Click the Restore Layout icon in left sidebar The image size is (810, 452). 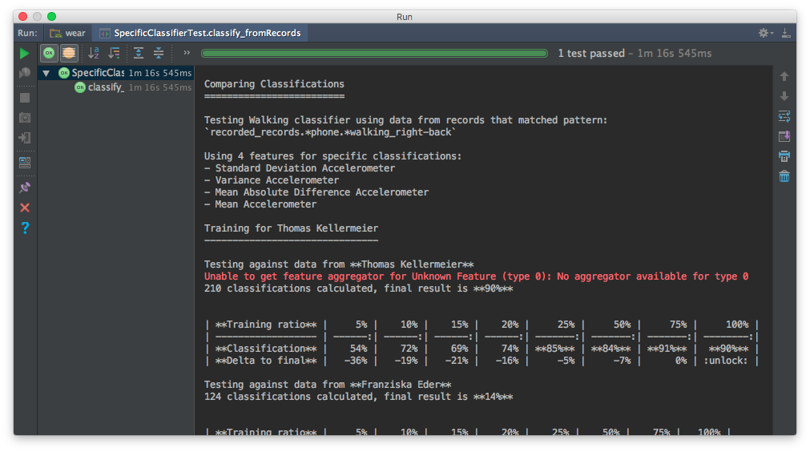[25, 163]
